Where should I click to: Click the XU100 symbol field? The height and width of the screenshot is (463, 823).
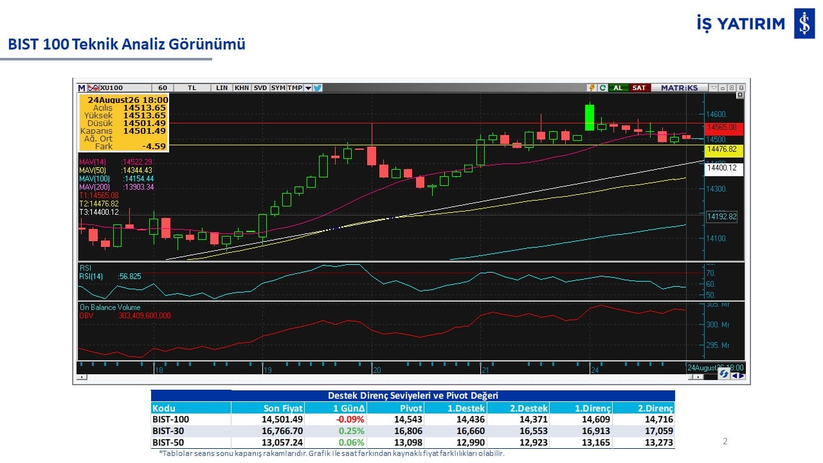125,87
